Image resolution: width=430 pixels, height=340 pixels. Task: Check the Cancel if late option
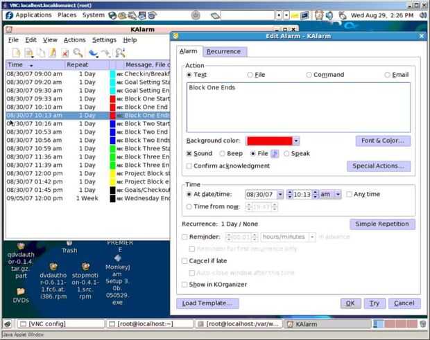pos(184,261)
